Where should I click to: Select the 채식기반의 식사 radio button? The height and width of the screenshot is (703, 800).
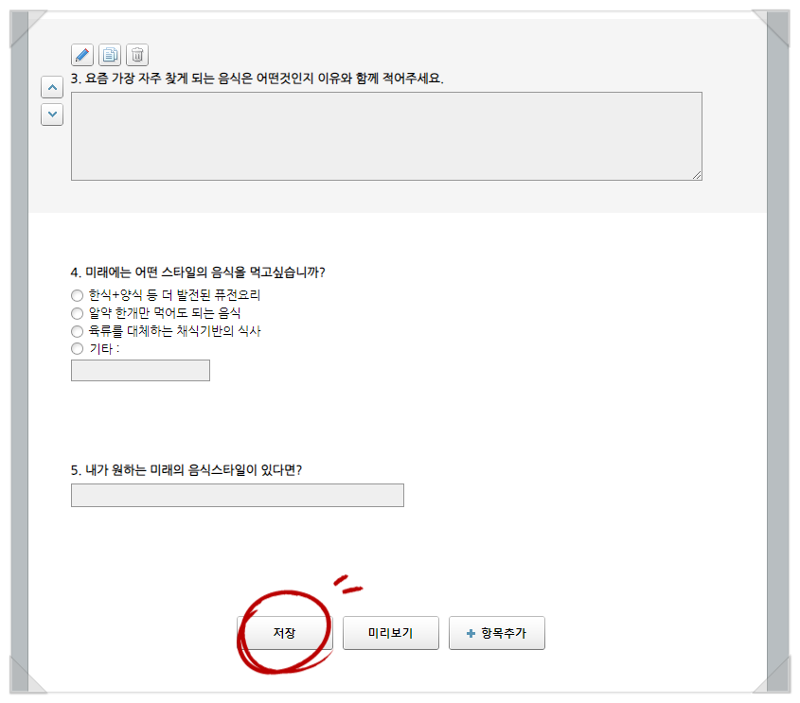(77, 331)
